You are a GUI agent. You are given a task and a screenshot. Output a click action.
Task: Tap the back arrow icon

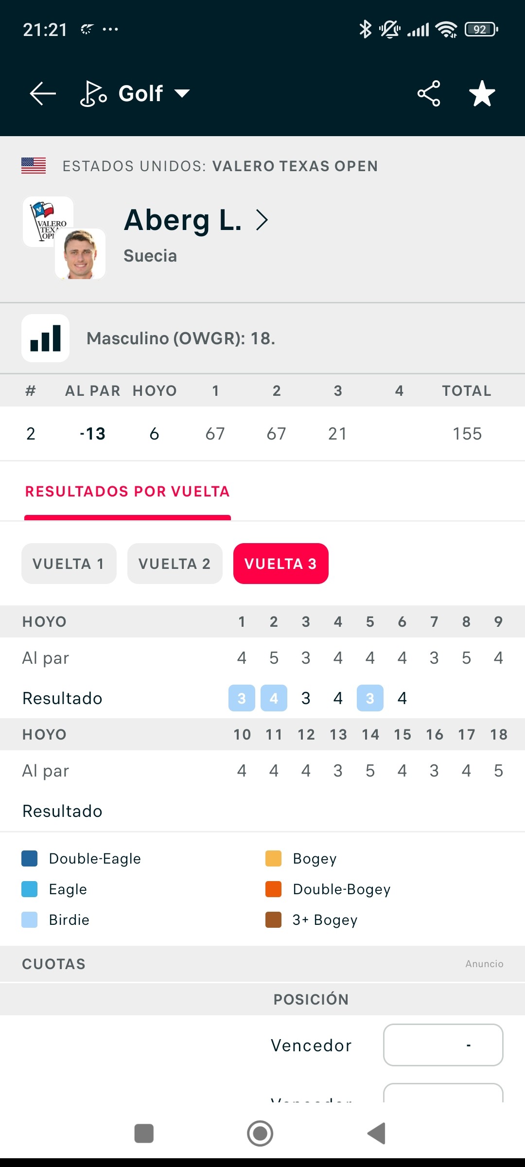(x=43, y=93)
